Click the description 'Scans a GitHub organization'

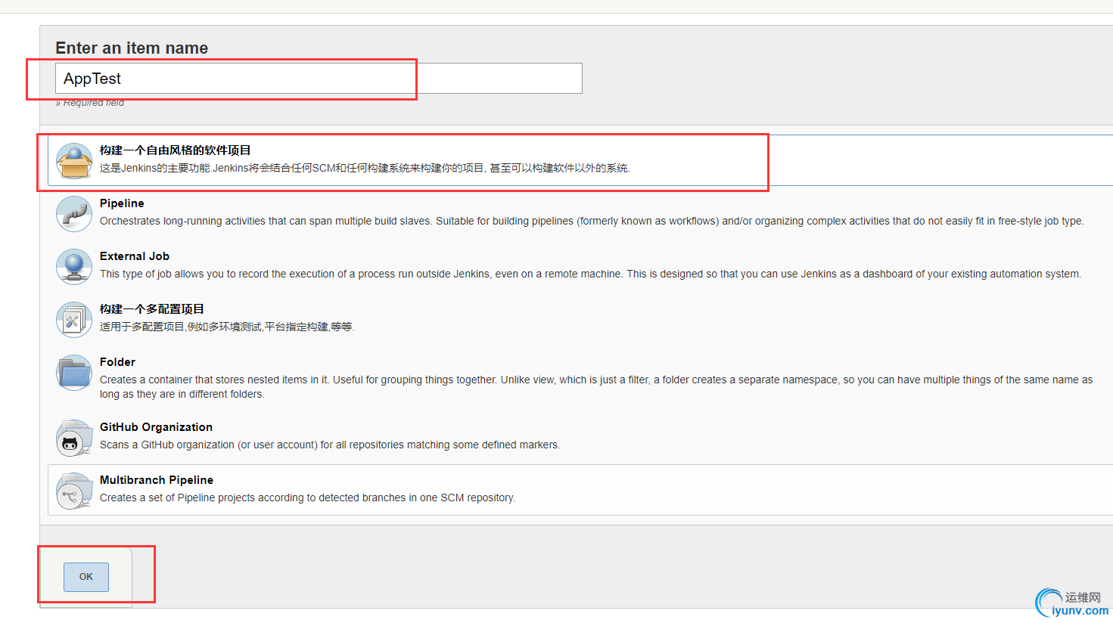(x=330, y=445)
